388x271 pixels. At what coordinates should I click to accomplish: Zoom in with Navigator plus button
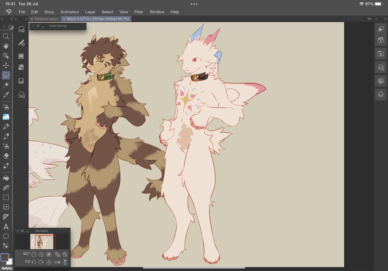click(41, 255)
